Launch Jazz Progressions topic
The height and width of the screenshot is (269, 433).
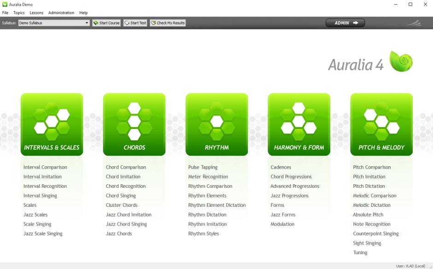(x=289, y=196)
